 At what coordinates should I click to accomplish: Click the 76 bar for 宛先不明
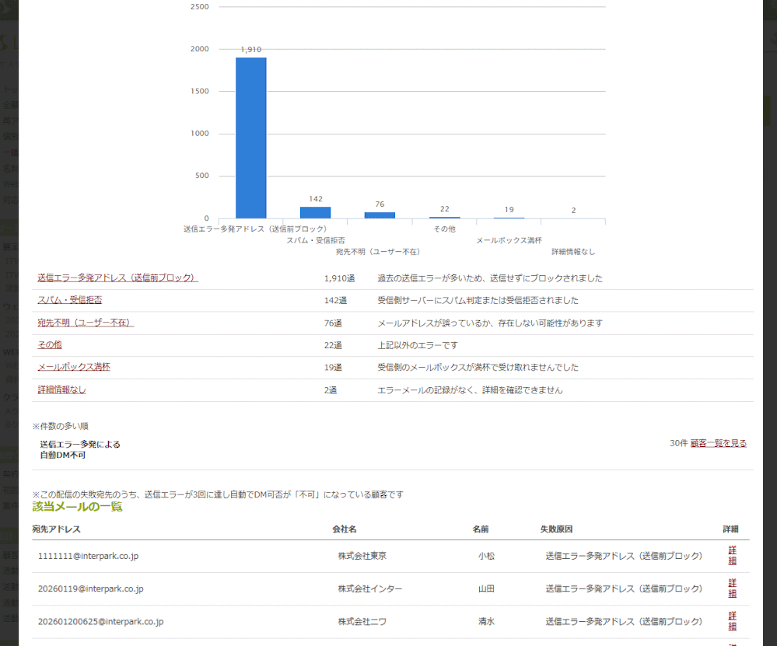click(380, 215)
